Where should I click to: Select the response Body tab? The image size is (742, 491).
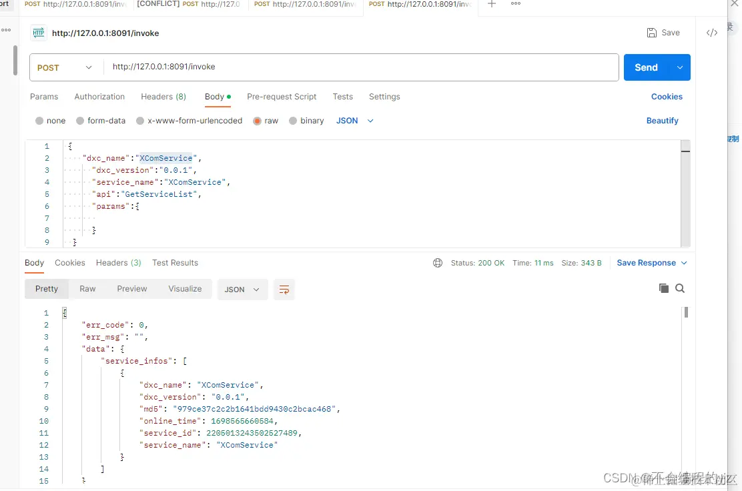(34, 263)
